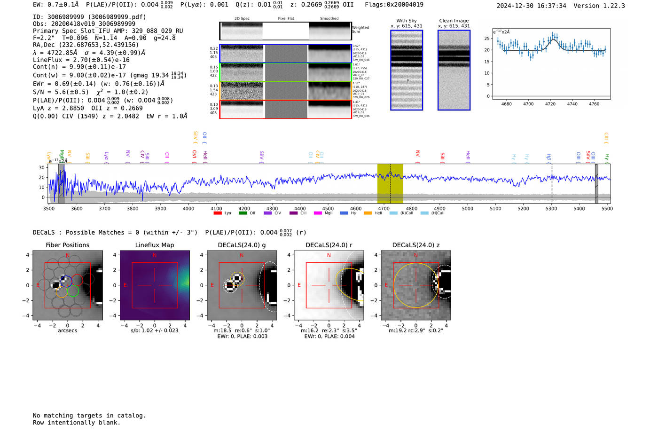This screenshot has height=448, width=658.
Task: Click the LineFlux value line
Action: (x=81, y=60)
